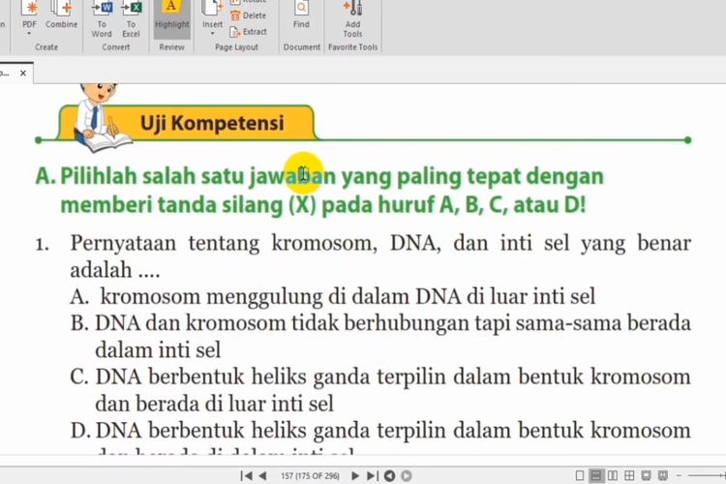
Task: Click the full screen view icon
Action: click(x=646, y=475)
